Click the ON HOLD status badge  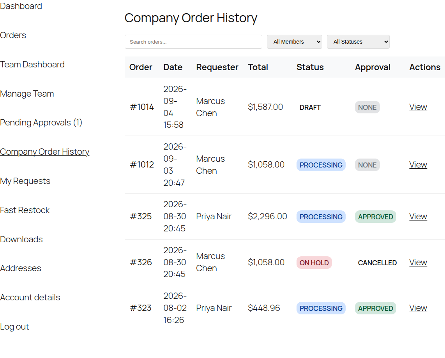(314, 263)
